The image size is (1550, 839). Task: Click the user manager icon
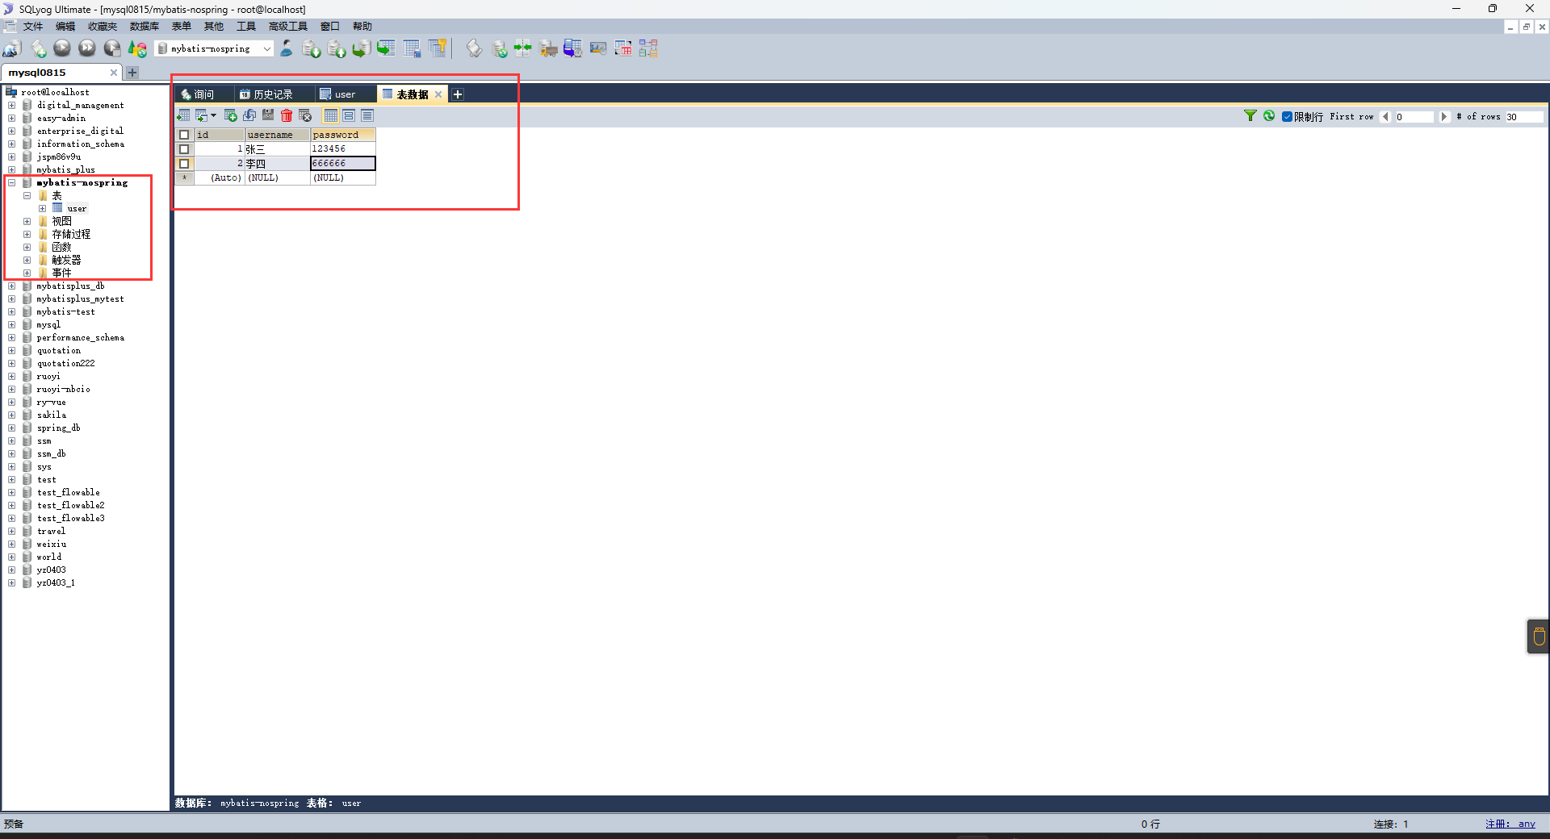(287, 48)
